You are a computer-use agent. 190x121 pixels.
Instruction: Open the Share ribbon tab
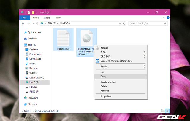tap(47, 18)
